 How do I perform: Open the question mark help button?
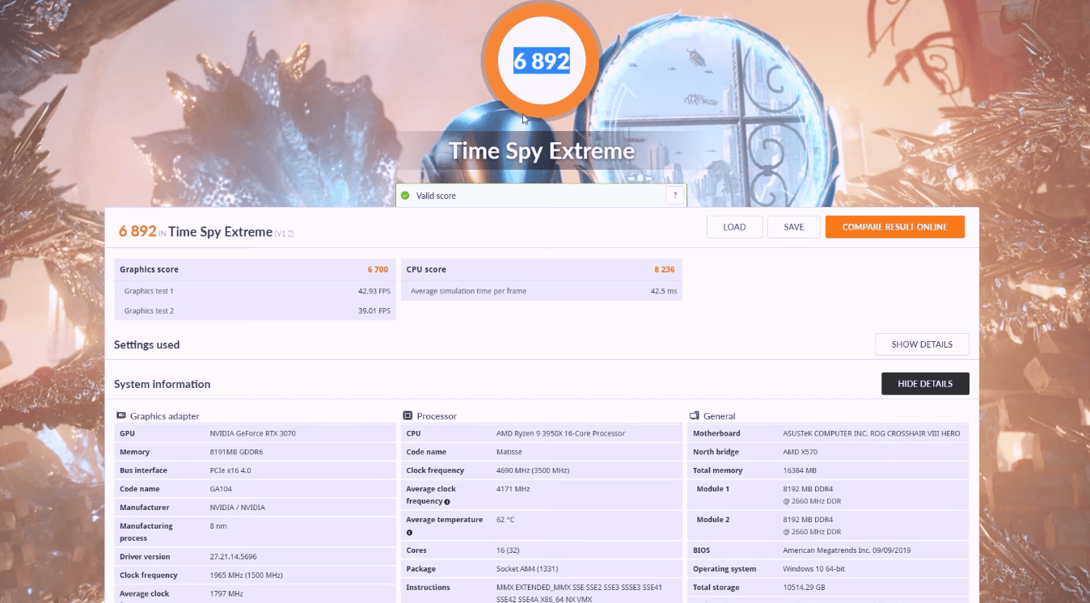point(674,196)
